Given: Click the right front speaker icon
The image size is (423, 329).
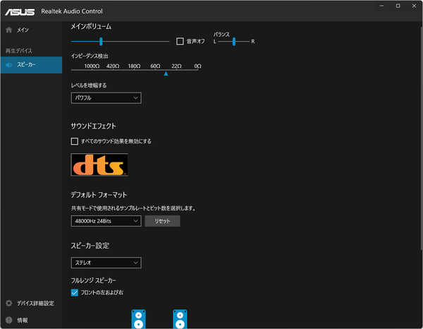Looking at the screenshot, I should (x=180, y=319).
